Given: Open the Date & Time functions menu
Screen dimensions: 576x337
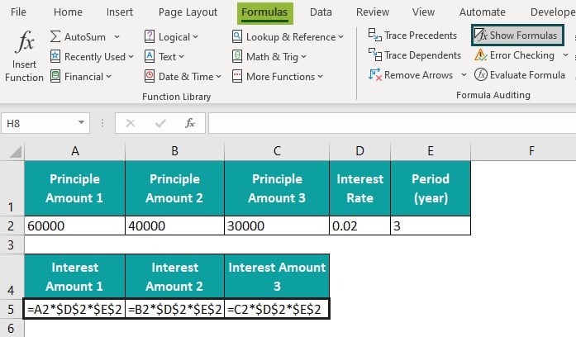Looking at the screenshot, I should [x=183, y=76].
